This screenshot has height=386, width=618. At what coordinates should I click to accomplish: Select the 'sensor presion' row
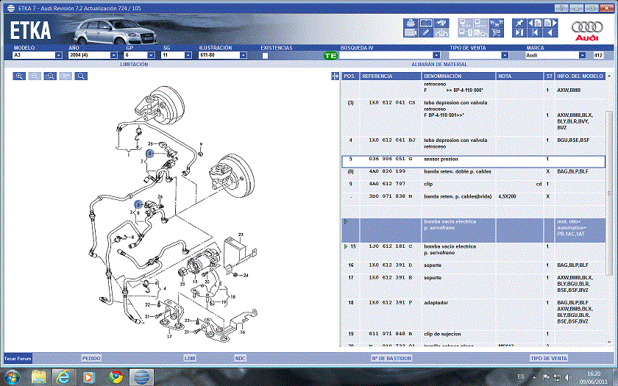tap(473, 162)
